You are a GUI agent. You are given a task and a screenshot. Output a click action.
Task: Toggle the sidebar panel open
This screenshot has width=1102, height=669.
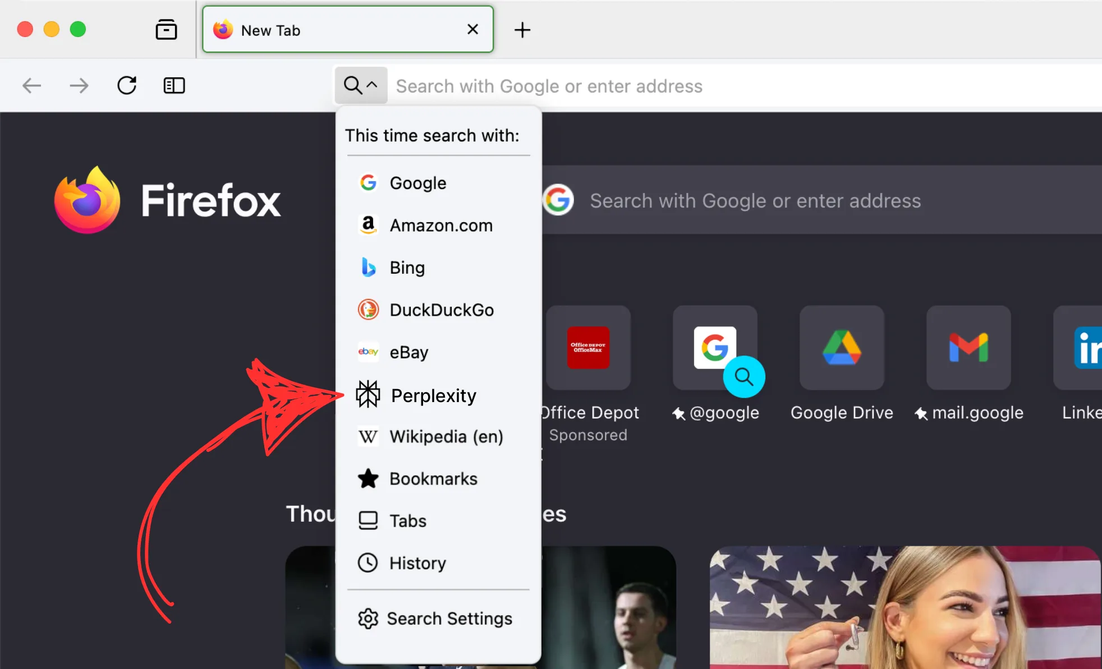(173, 85)
